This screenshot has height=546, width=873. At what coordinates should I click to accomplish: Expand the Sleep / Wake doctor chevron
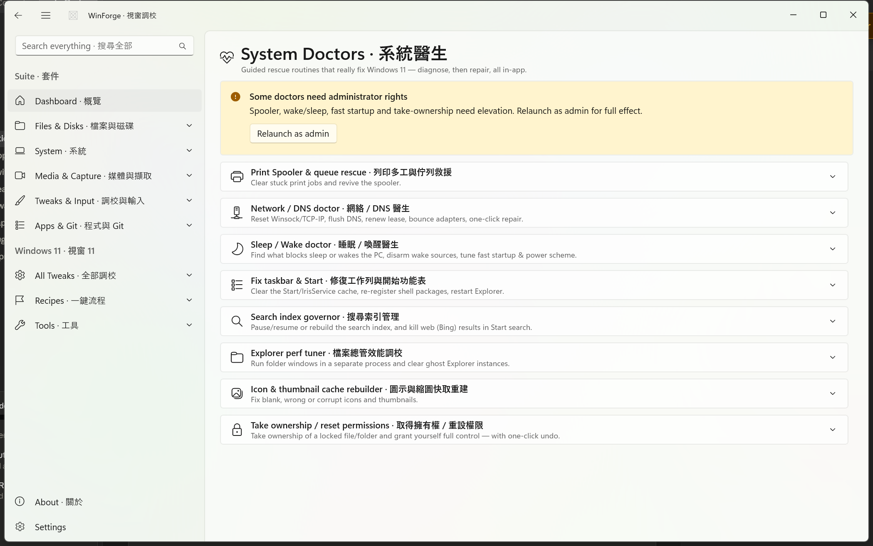[x=833, y=249]
